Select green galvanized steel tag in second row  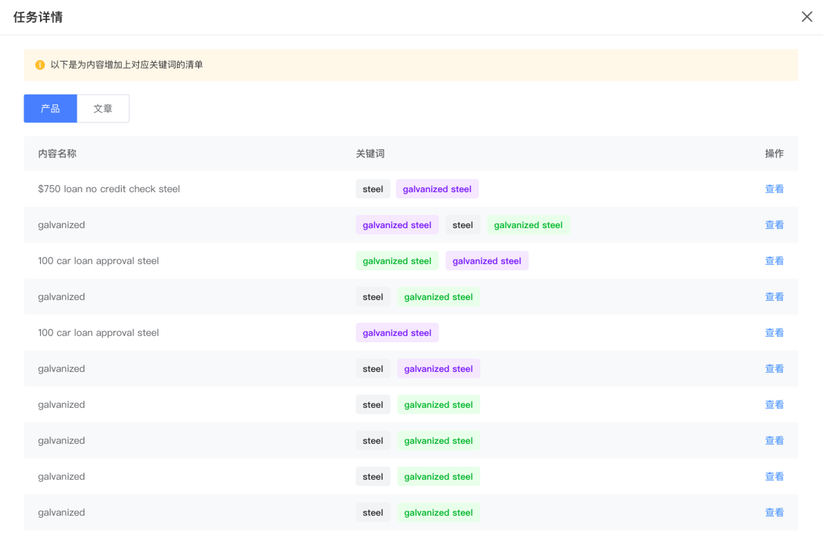click(x=528, y=225)
